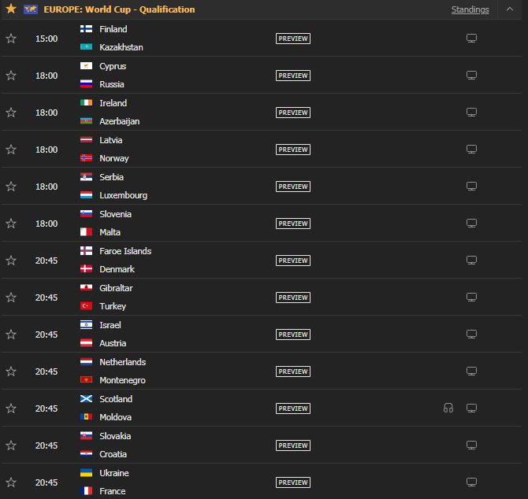Add Cyprus vs Russia match to favorites

click(11, 76)
